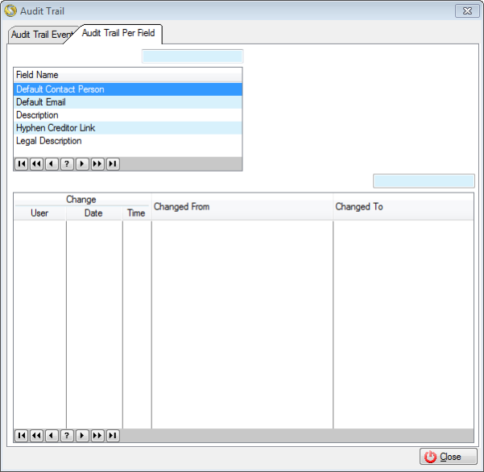Screen dimensions: 484x472
Task: Click the search (?) button in Change grid navigator
Action: pos(67,436)
